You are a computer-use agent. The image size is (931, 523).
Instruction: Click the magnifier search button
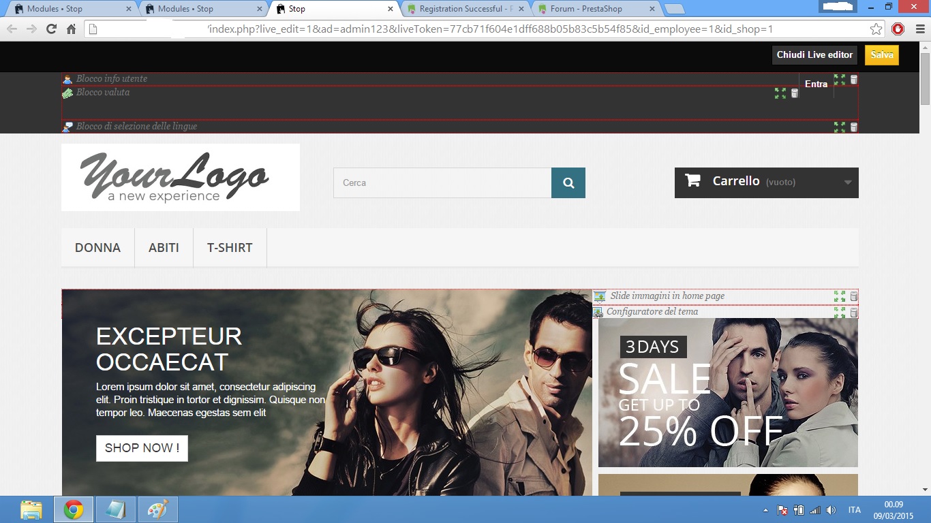[x=568, y=183]
